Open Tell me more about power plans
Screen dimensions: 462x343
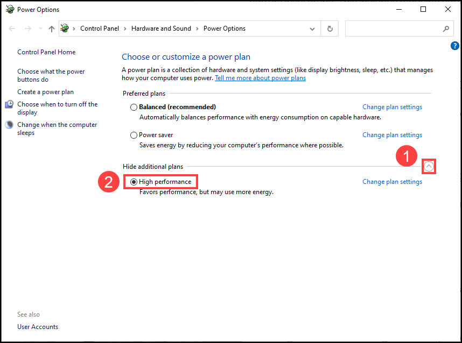tap(260, 78)
